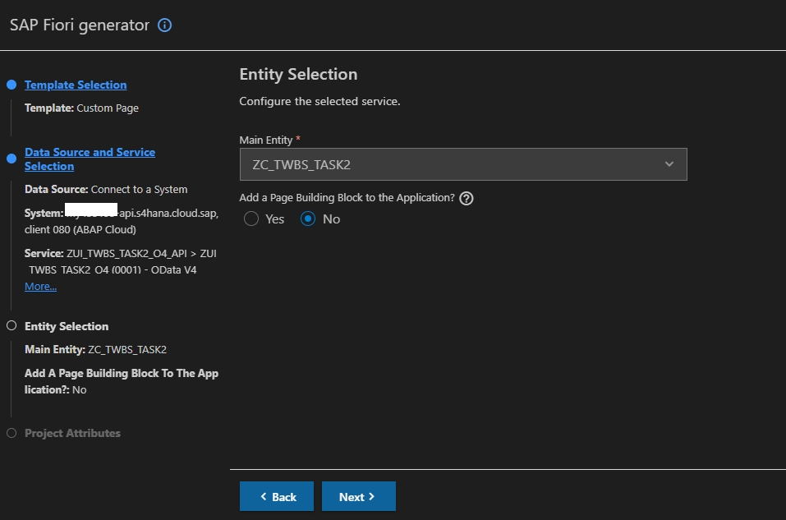Click the sidebar 'Add A Page Building Block' summary

[122, 382]
